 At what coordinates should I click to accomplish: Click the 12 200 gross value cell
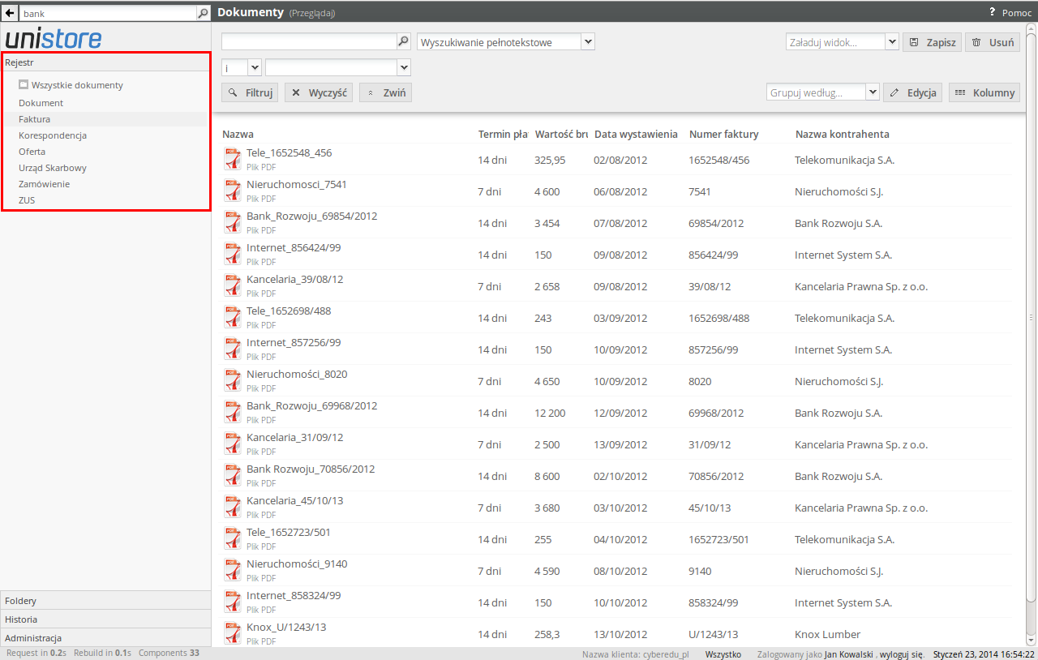(550, 413)
